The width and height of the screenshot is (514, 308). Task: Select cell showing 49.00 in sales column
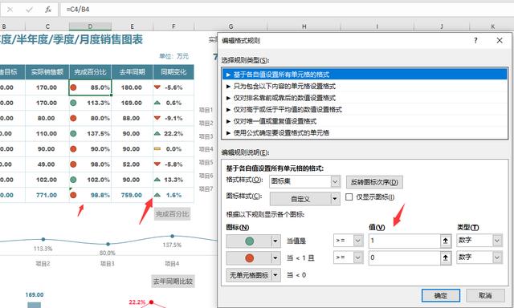(x=47, y=164)
